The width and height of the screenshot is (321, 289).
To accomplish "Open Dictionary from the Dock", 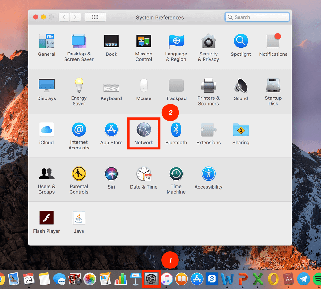I will [x=289, y=279].
